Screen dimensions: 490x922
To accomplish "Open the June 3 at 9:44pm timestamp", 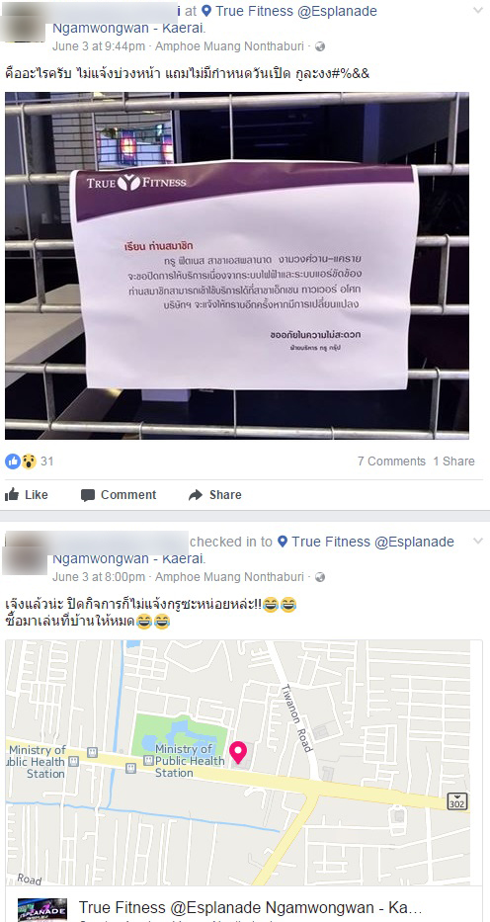I will tap(100, 46).
